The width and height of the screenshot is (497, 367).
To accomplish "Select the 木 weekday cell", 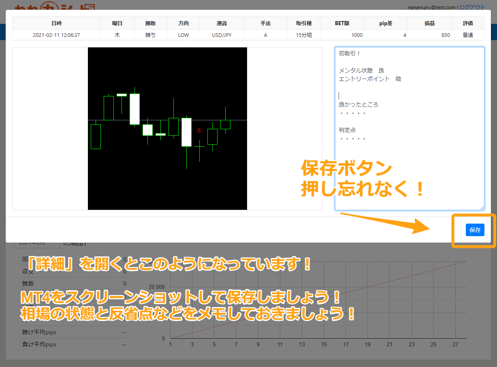I will click(x=117, y=35).
